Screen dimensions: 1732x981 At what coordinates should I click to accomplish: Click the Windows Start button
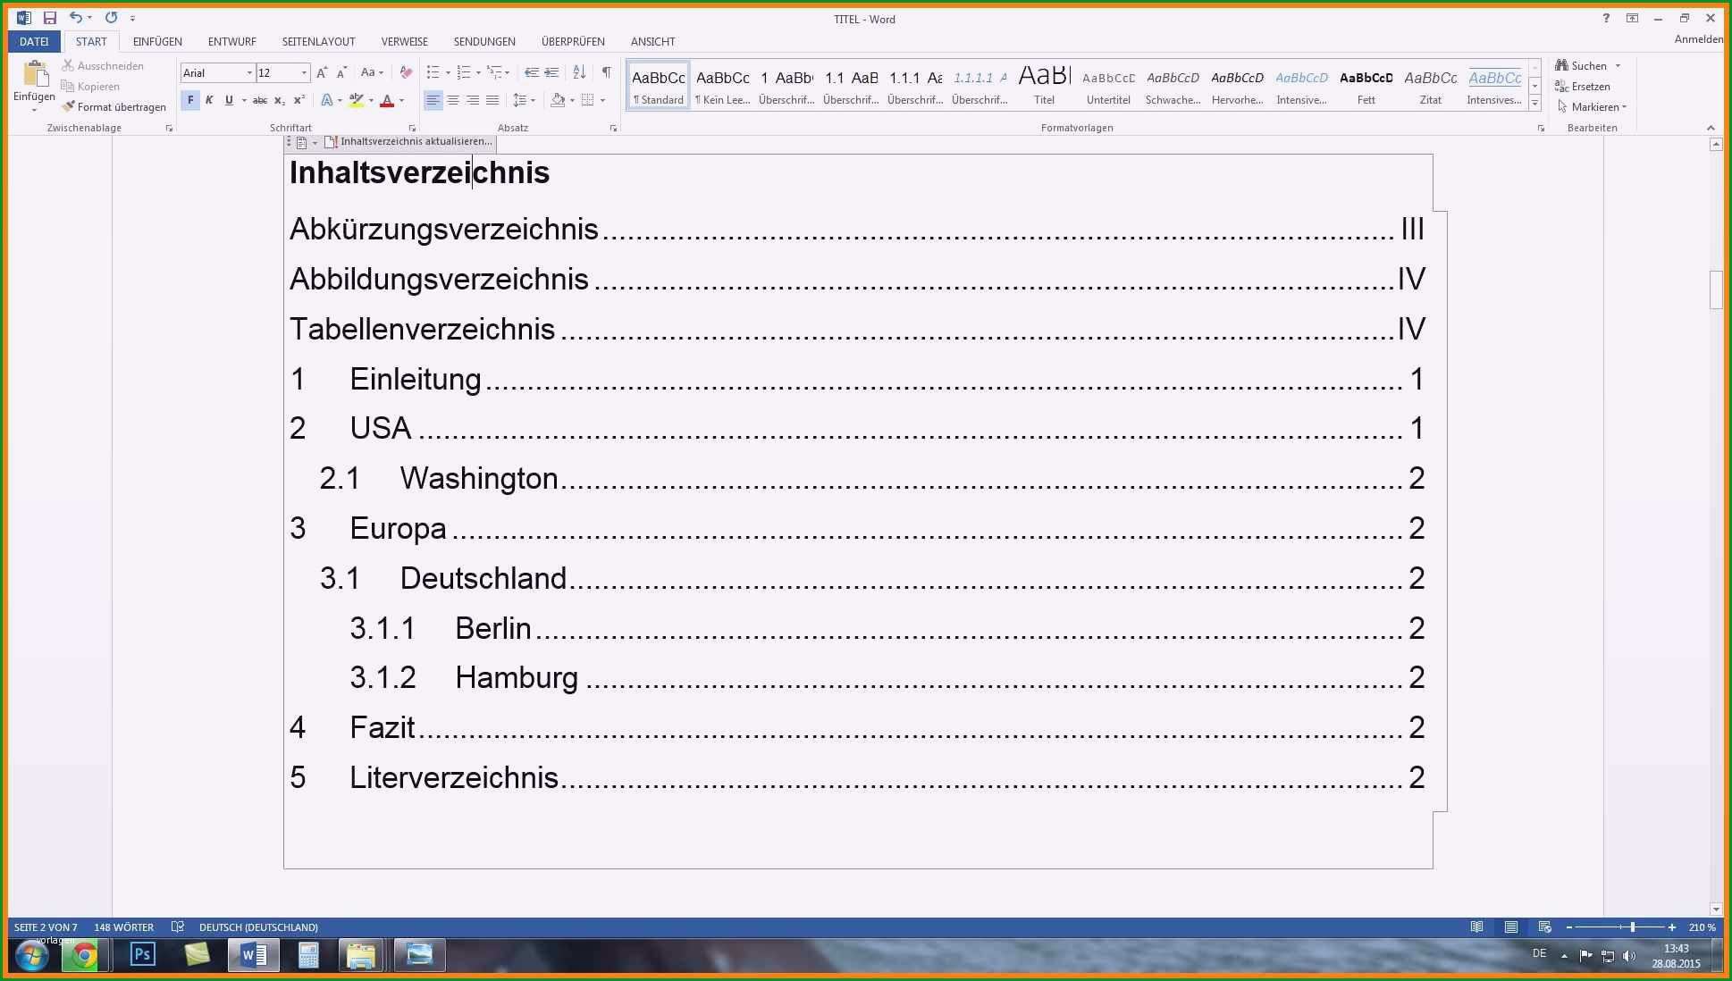(31, 957)
